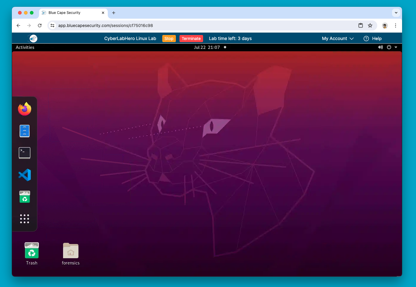The height and width of the screenshot is (287, 416).
Task: Click the Terminate button
Action: pos(191,39)
